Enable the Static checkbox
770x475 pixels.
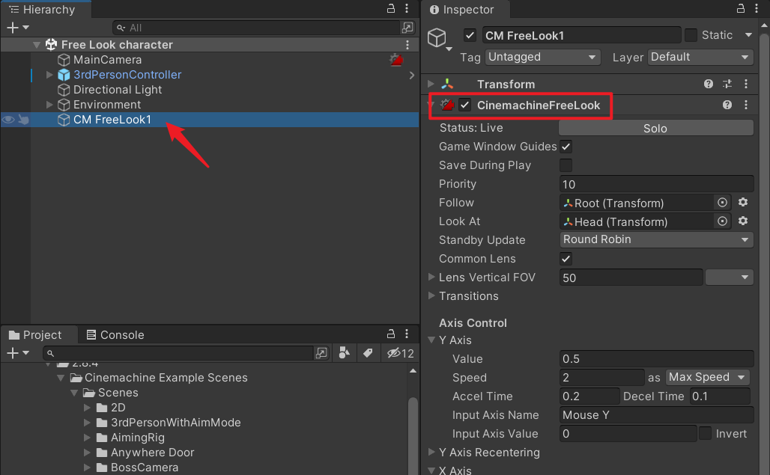[691, 35]
